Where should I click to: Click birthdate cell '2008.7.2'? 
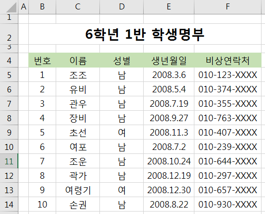(x=169, y=146)
